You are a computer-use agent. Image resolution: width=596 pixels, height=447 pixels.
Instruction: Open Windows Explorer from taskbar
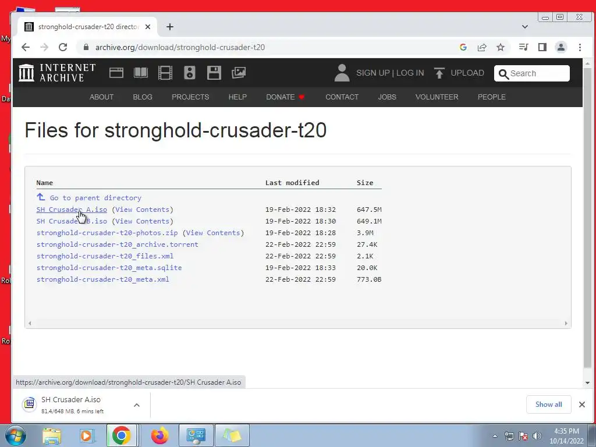tap(52, 435)
